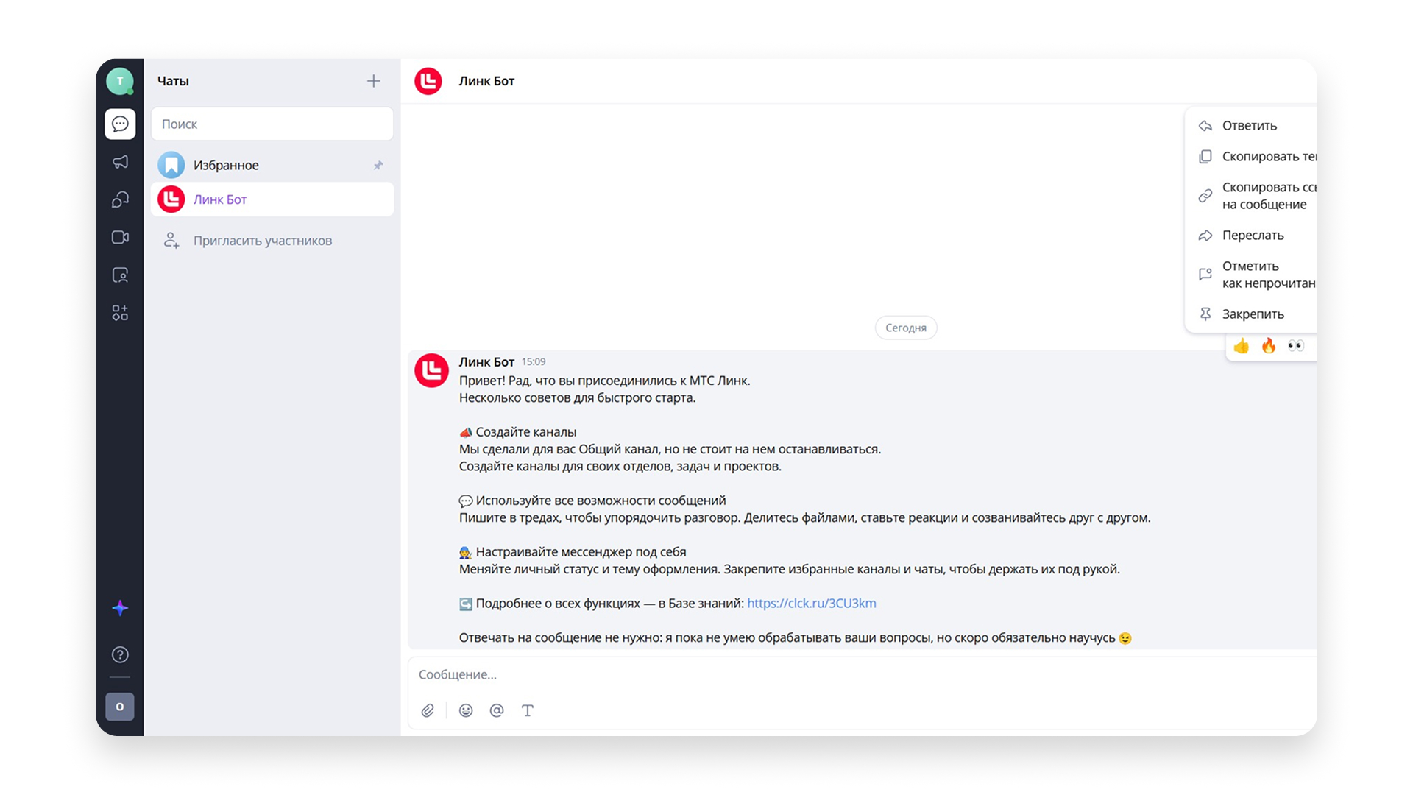The height and width of the screenshot is (795, 1413).
Task: Open the help question mark icon
Action: click(x=120, y=654)
